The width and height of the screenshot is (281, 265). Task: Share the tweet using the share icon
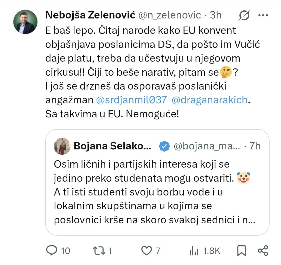tap(263, 250)
